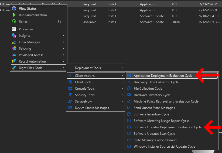Image resolution: width=222 pixels, height=153 pixels.
Task: Click the Console Tools terminal icon
Action: pyautogui.click(x=70, y=89)
